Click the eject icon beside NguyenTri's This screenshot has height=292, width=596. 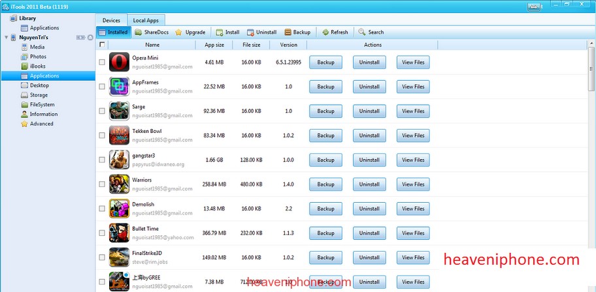tap(90, 38)
